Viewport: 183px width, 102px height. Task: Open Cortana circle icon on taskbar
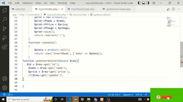pos(56,99)
